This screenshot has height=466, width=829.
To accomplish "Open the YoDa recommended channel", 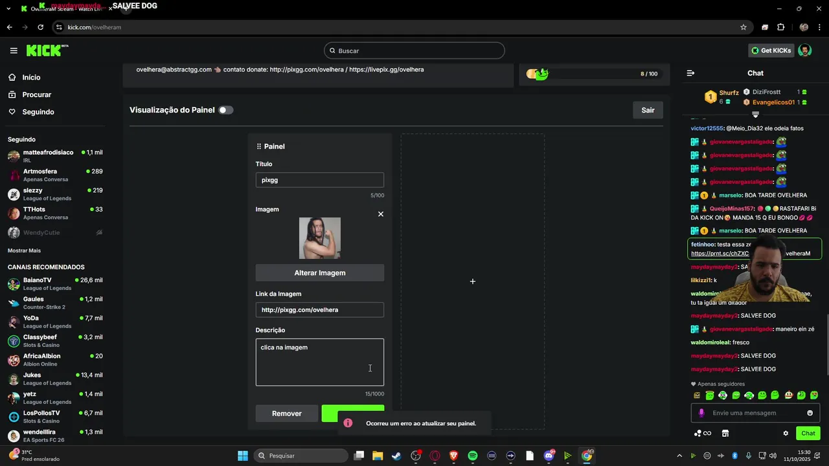I will pos(55,322).
